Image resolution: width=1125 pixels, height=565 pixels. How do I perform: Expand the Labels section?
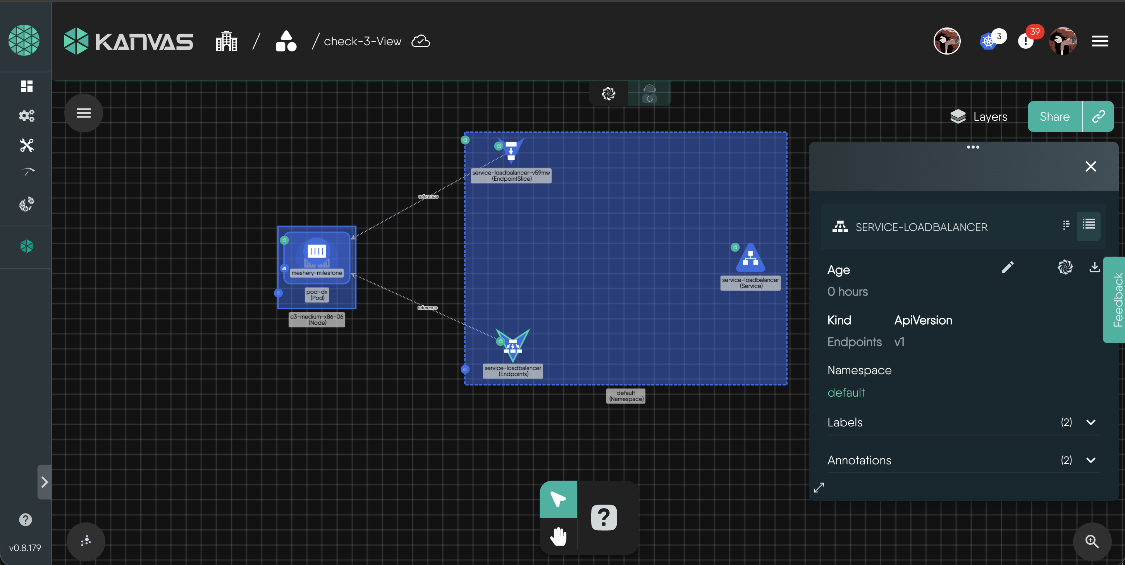(1091, 422)
